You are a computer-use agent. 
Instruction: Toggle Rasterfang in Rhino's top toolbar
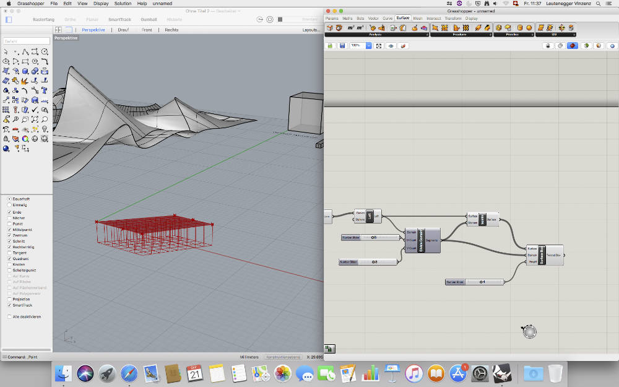[43, 19]
